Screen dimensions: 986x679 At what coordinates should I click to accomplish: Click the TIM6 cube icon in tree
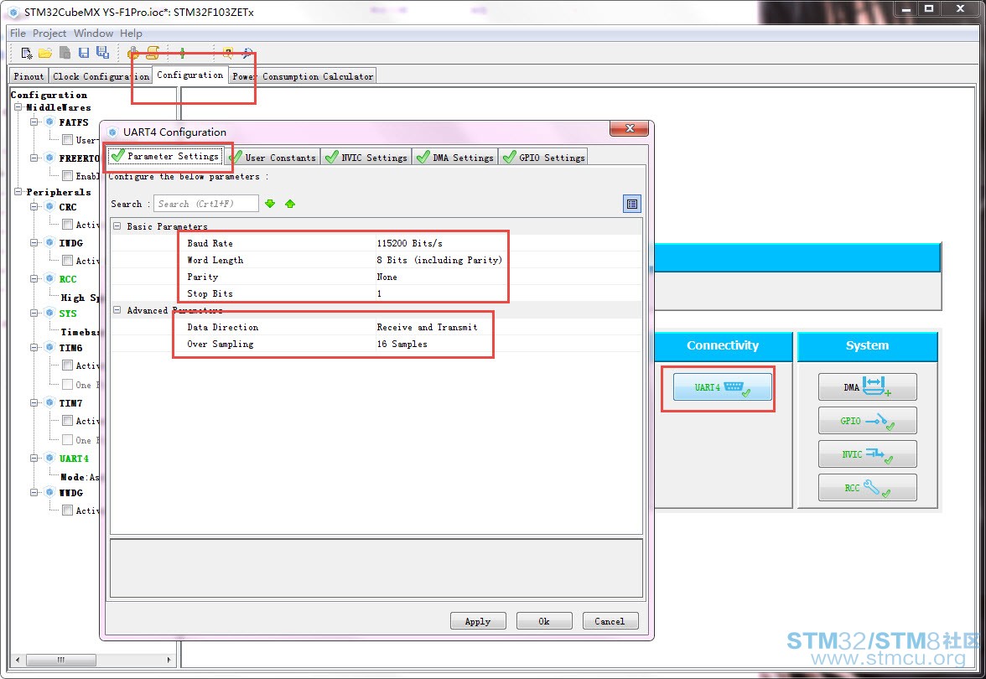point(49,348)
